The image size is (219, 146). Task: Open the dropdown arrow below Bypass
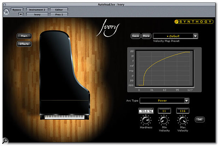pos(21,14)
